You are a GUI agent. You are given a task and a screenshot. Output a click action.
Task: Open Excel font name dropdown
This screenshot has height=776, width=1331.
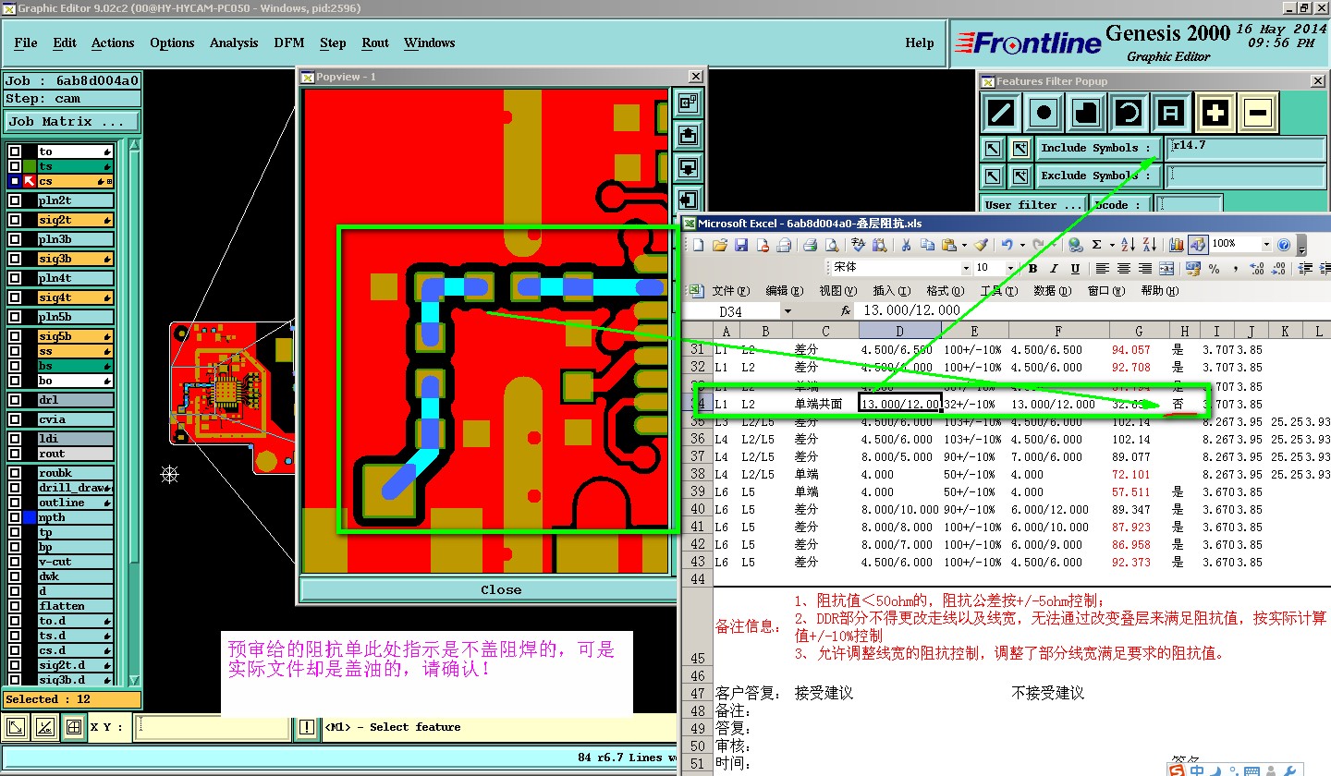coord(967,269)
